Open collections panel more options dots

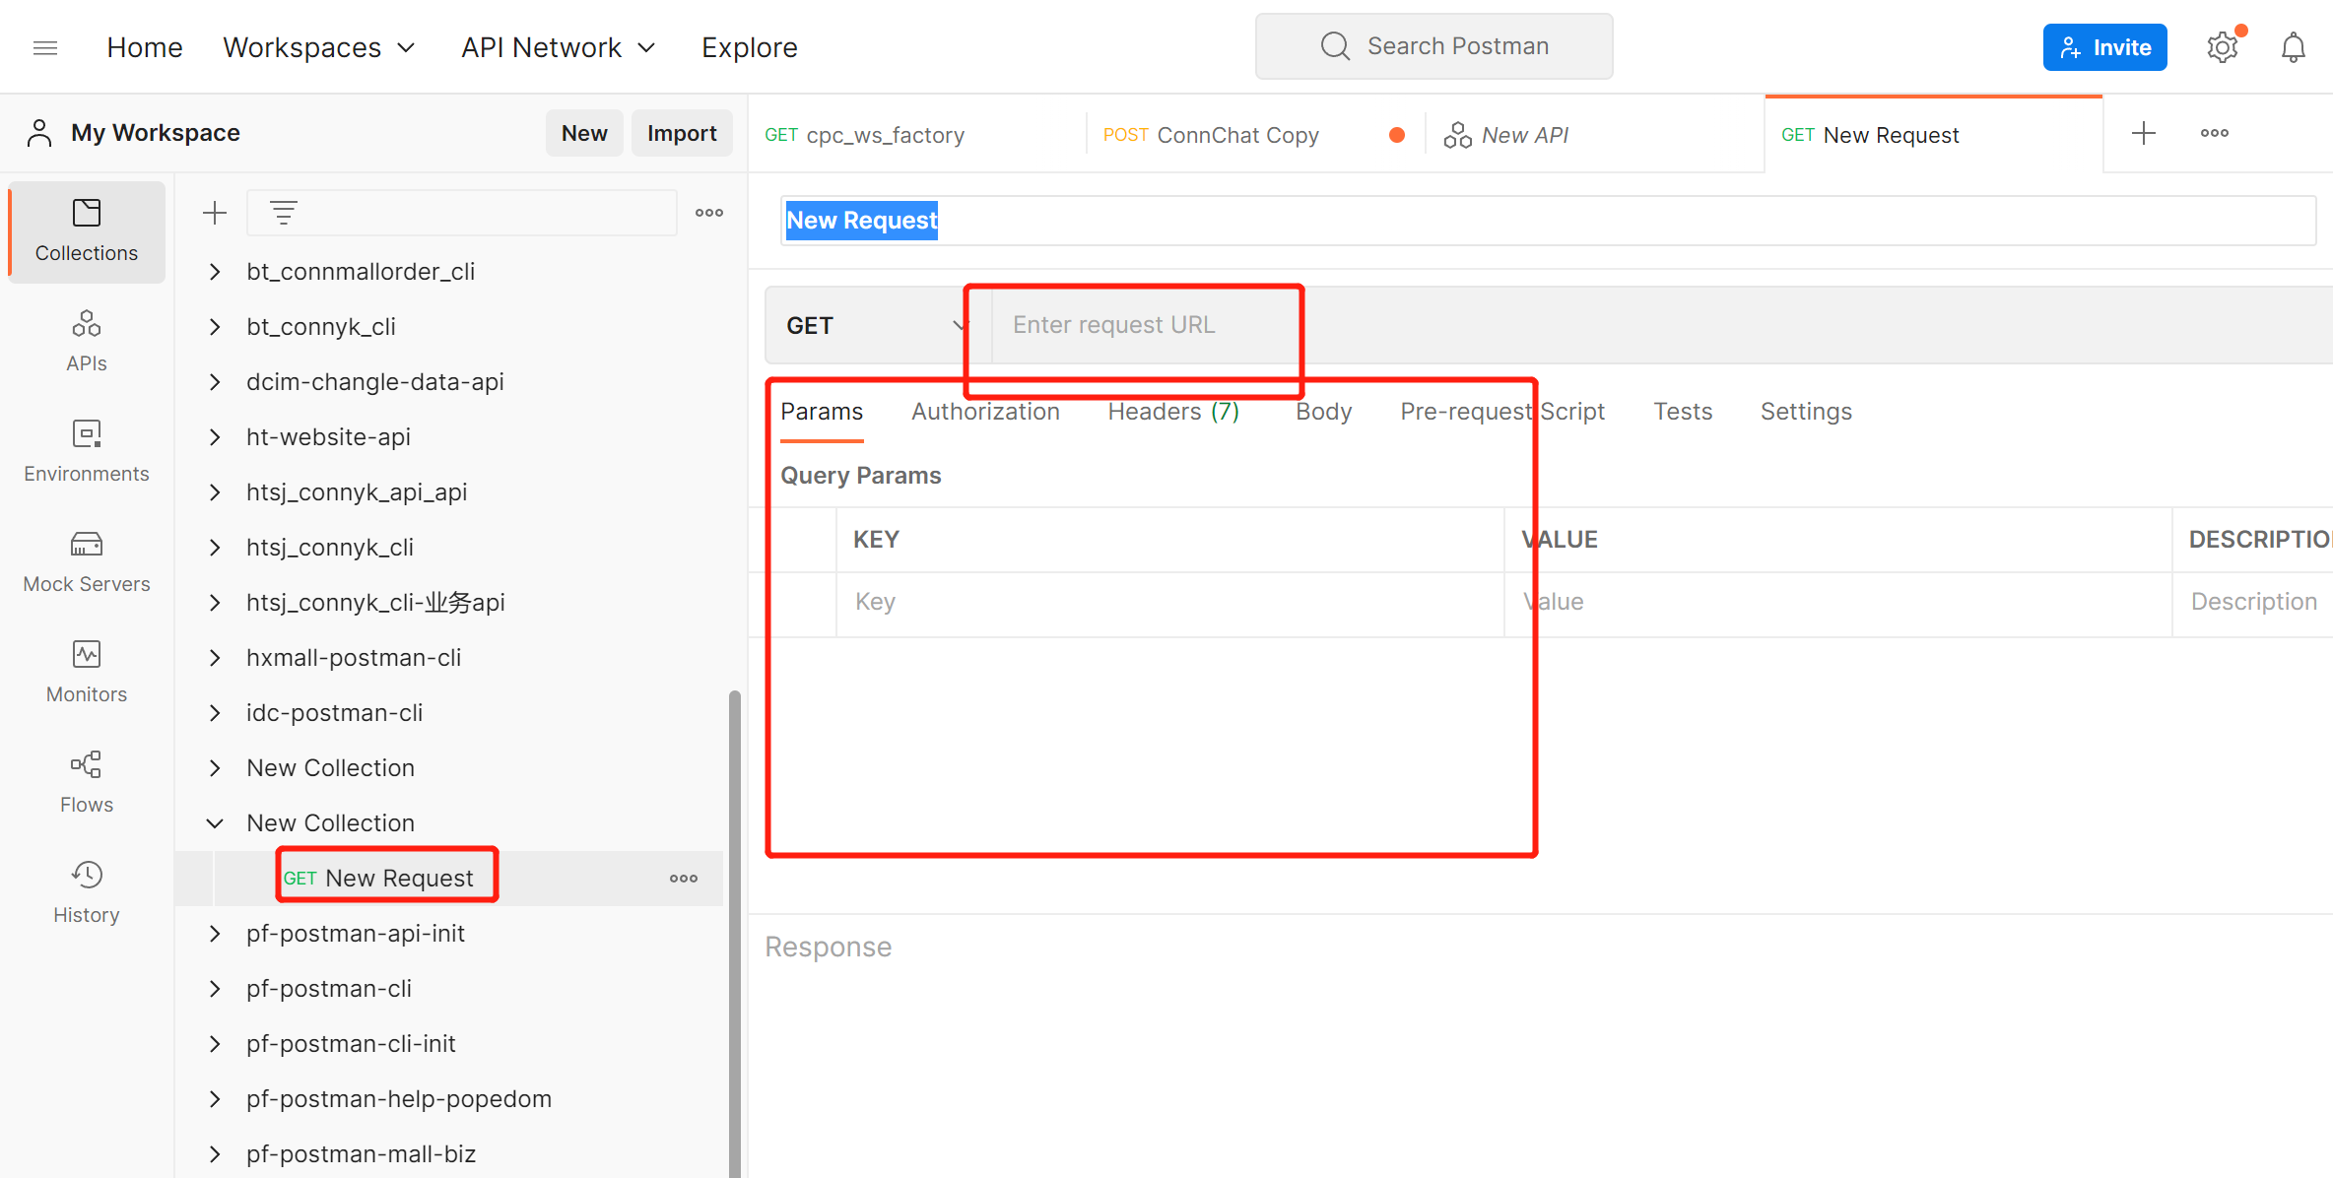709,213
